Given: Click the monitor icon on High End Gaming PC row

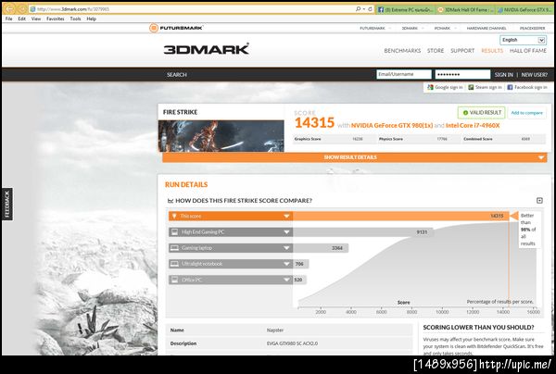Looking at the screenshot, I should (174, 232).
